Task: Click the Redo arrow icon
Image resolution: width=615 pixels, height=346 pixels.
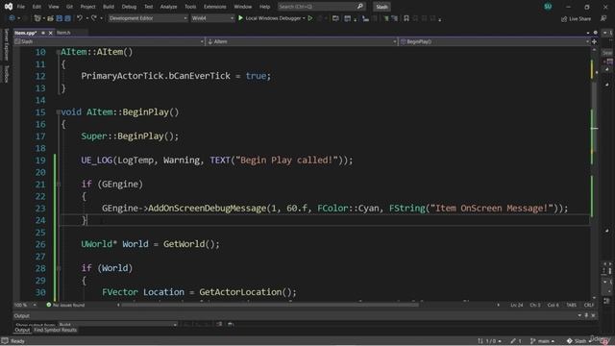Action: pos(94,18)
